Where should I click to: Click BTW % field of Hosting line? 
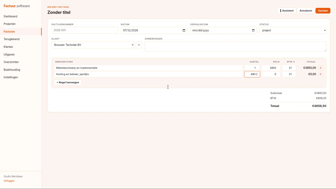click(x=289, y=74)
